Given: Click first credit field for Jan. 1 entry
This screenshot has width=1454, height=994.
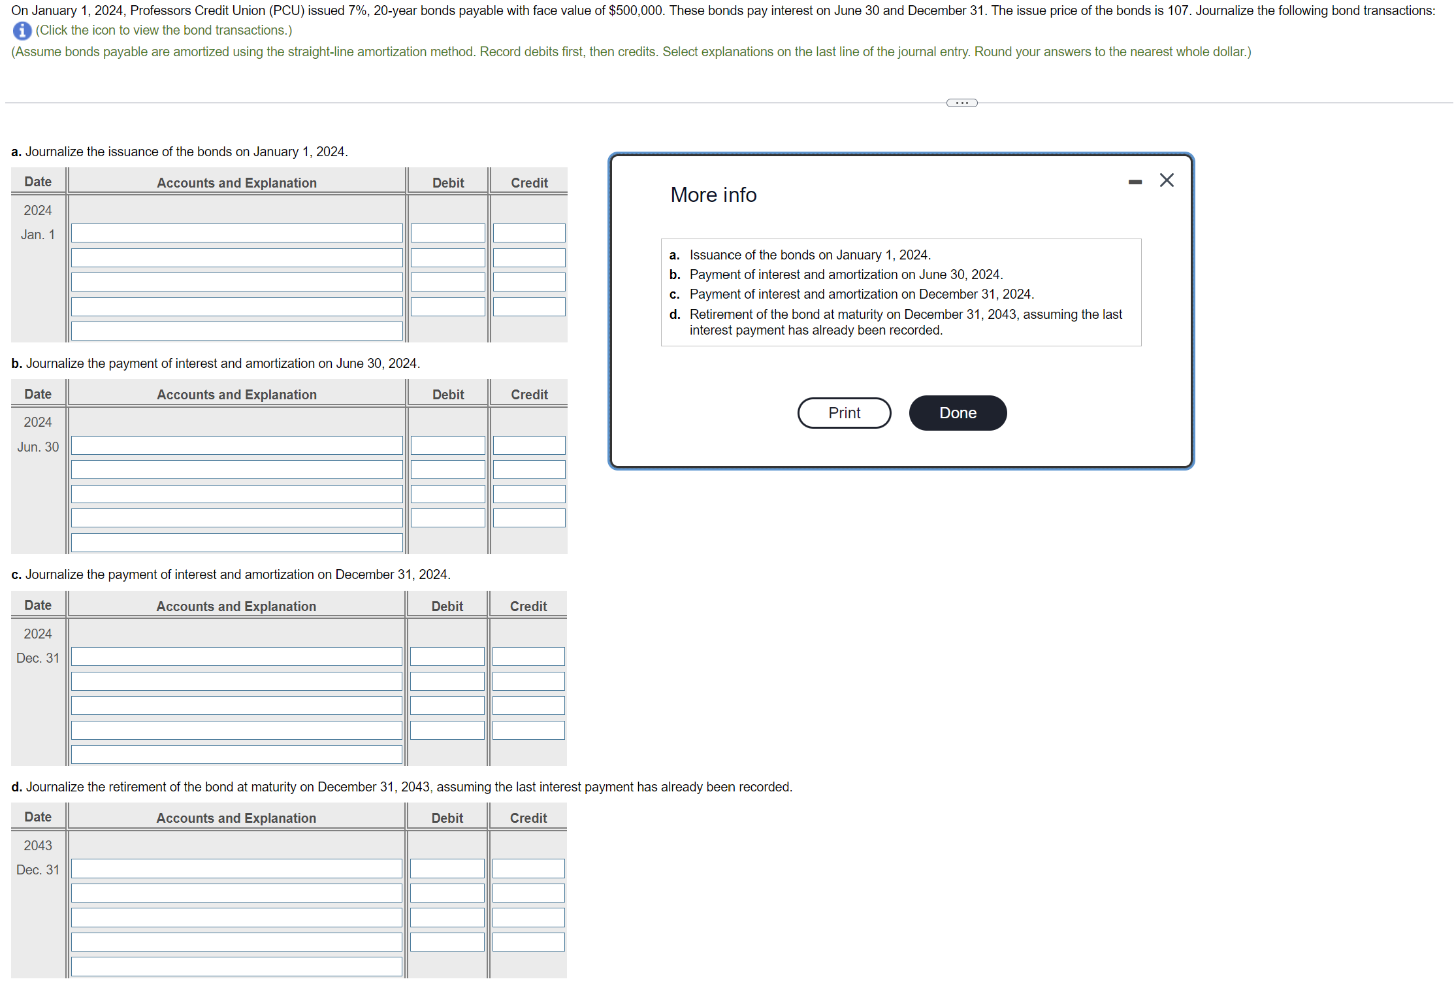Looking at the screenshot, I should (x=528, y=233).
